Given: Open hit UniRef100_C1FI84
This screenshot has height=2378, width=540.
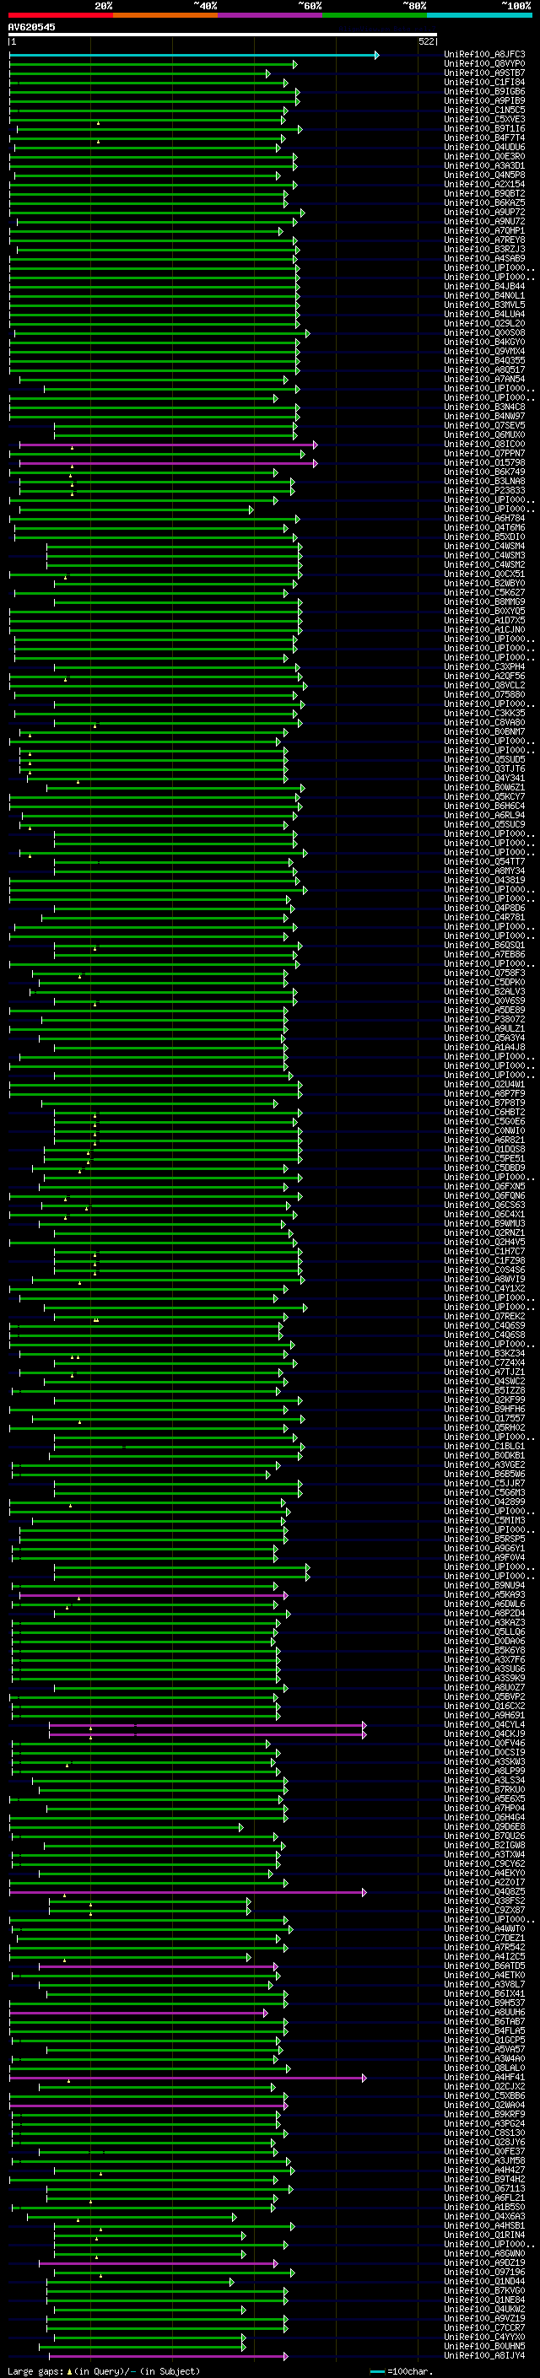Looking at the screenshot, I should [x=484, y=82].
